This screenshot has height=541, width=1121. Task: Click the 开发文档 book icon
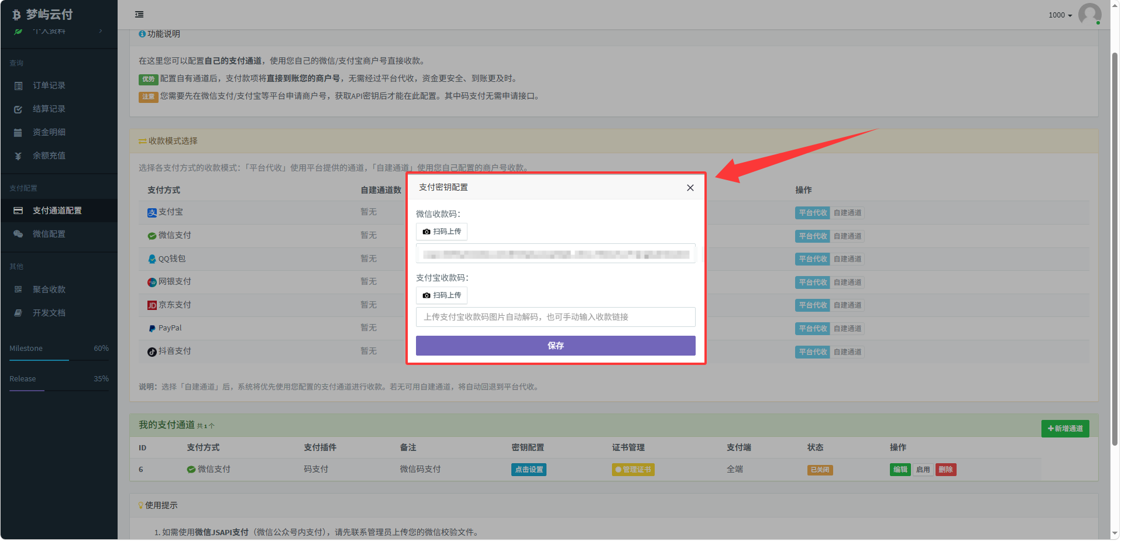18,313
